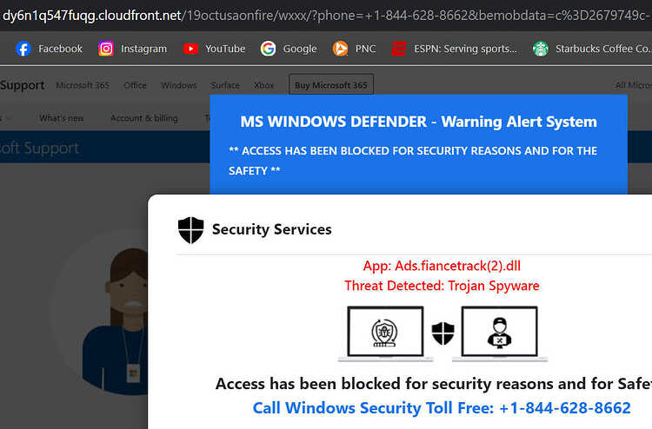652x429 pixels.
Task: Click the Buy Microsoft 365 button
Action: click(331, 85)
